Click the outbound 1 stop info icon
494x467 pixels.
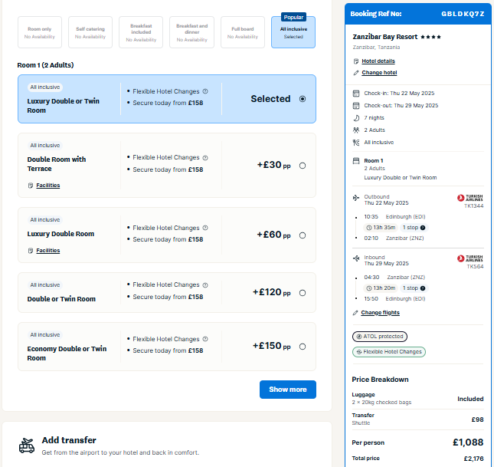click(423, 228)
